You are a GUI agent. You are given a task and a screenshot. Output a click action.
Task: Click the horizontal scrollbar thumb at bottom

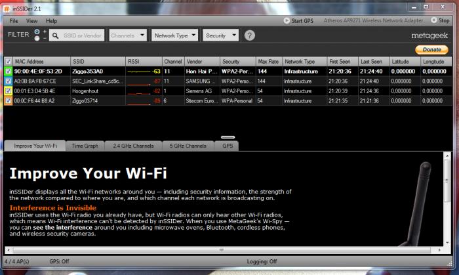coord(222,250)
